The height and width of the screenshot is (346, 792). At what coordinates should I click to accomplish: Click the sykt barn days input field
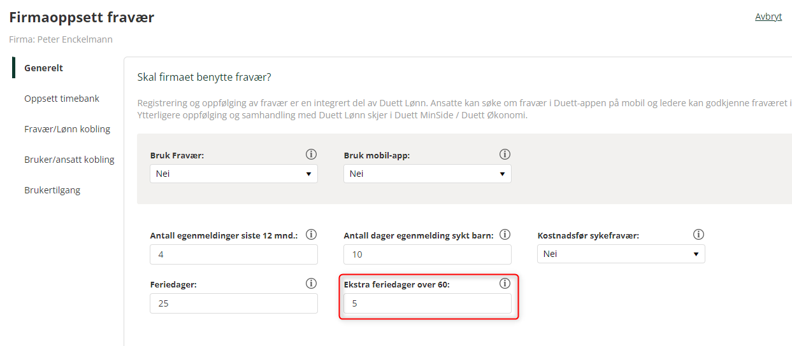point(428,254)
